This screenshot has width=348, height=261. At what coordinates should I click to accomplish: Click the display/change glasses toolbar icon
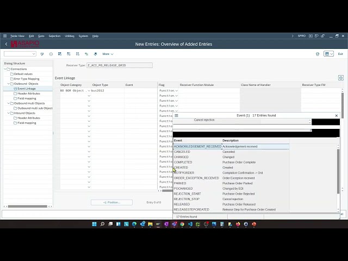[42, 54]
